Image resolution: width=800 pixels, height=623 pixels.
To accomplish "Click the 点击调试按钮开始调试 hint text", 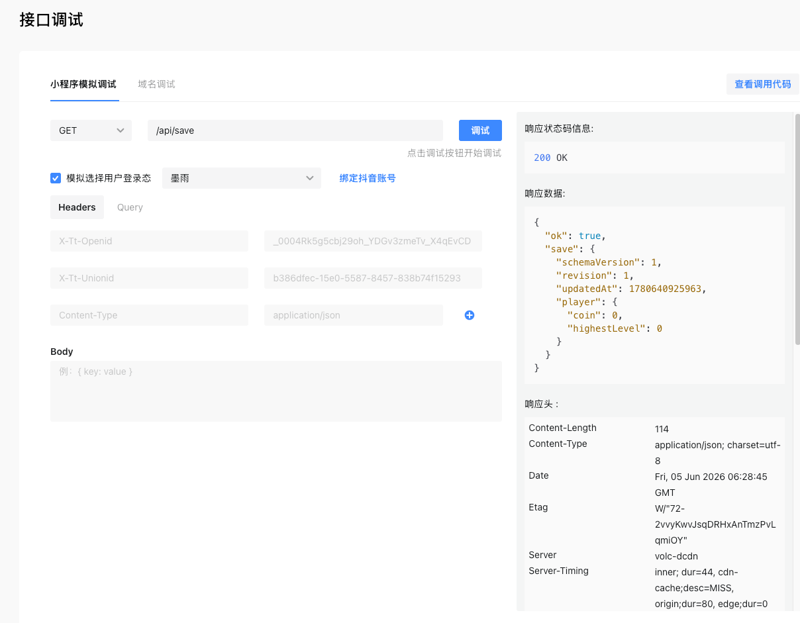I will point(454,153).
